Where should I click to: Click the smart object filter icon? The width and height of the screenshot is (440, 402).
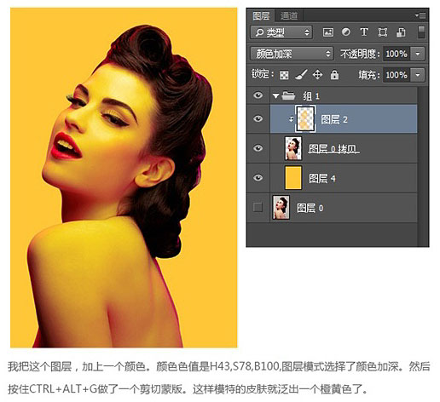[x=401, y=32]
